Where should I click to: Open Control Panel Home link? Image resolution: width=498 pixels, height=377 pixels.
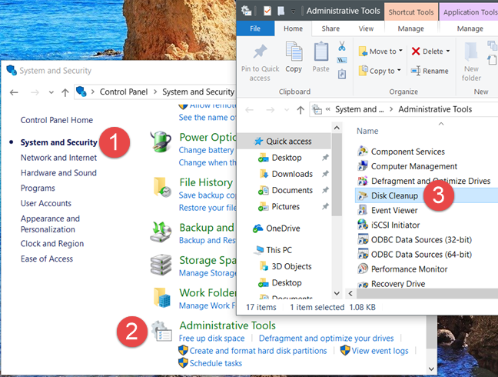(x=57, y=120)
